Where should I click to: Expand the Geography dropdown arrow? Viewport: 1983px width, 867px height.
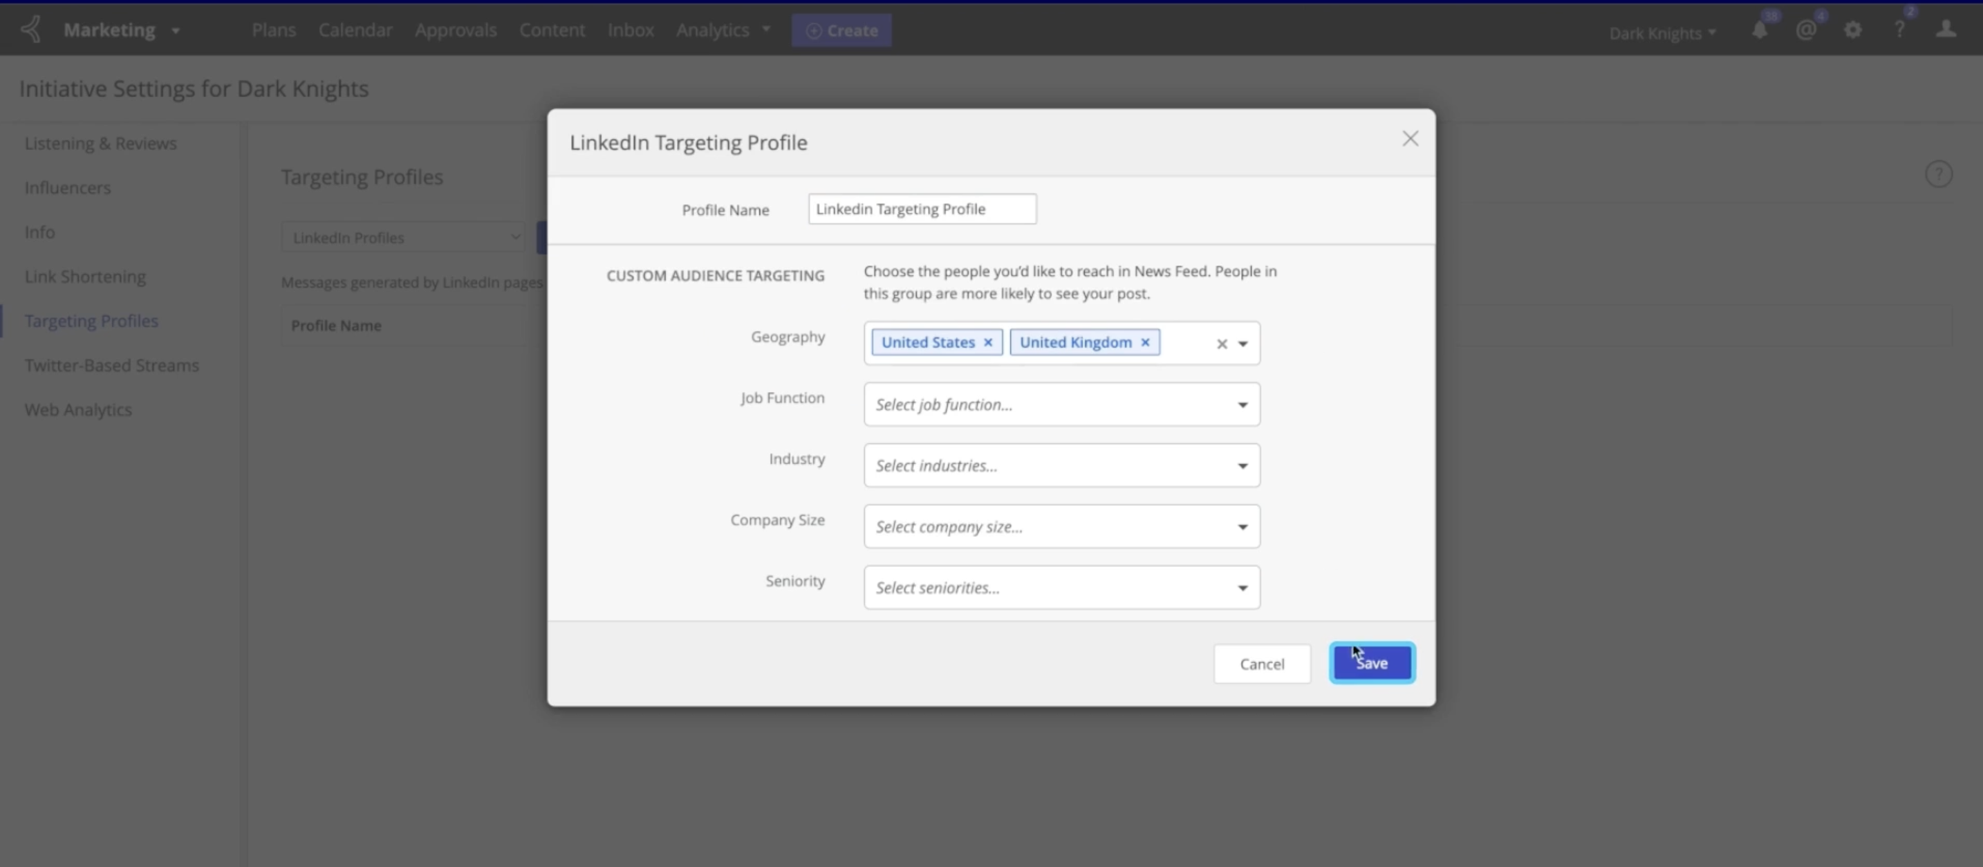(1242, 344)
